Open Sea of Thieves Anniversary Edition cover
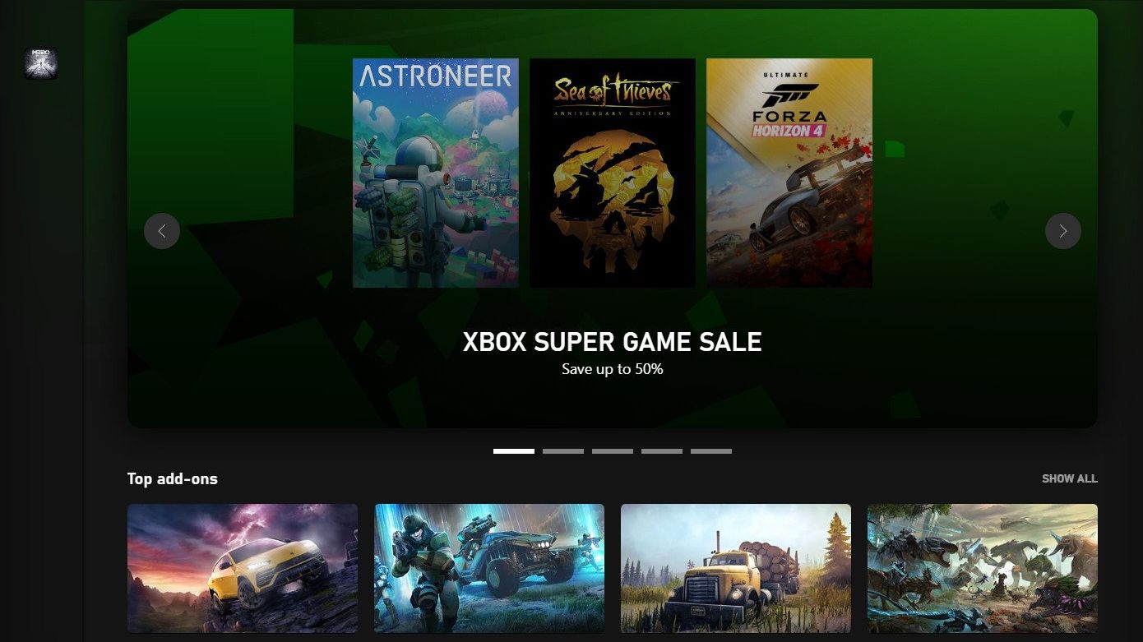 click(x=613, y=173)
